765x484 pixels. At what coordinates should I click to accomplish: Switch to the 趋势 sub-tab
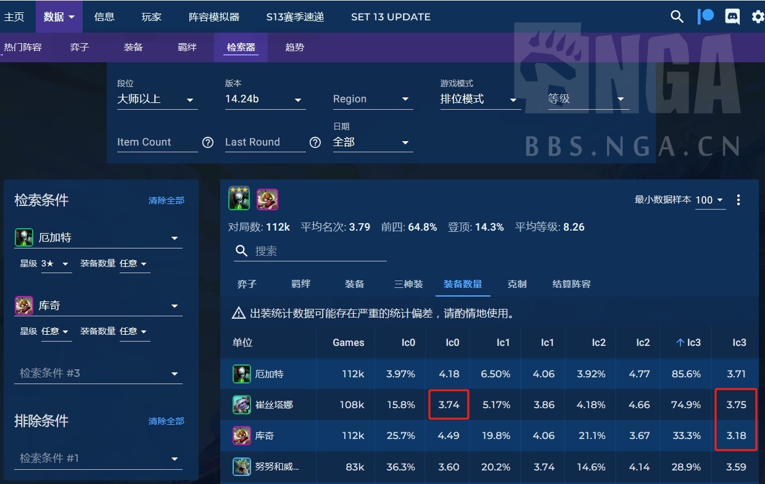click(295, 47)
